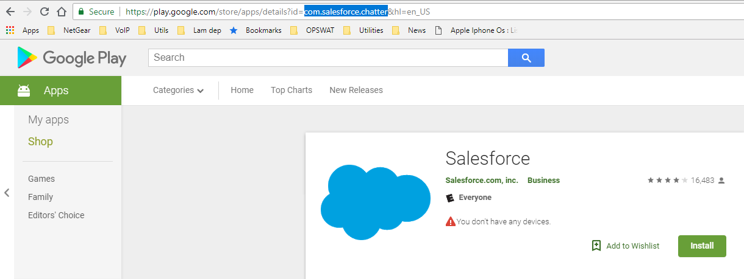The image size is (744, 279).
Task: Click the 16,483 ratings count
Action: pyautogui.click(x=703, y=181)
